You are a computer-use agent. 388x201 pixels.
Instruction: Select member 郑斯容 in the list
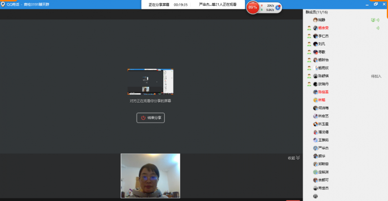[324, 164]
